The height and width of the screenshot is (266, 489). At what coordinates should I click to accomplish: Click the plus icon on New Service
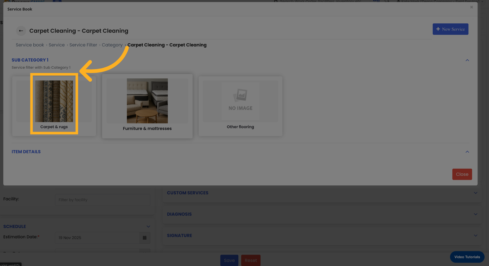(438, 29)
